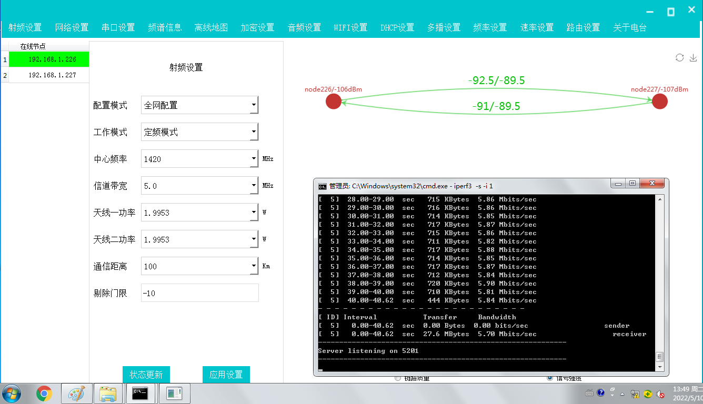Close the iperf3 cmd window
Viewport: 703px width, 404px height.
652,183
